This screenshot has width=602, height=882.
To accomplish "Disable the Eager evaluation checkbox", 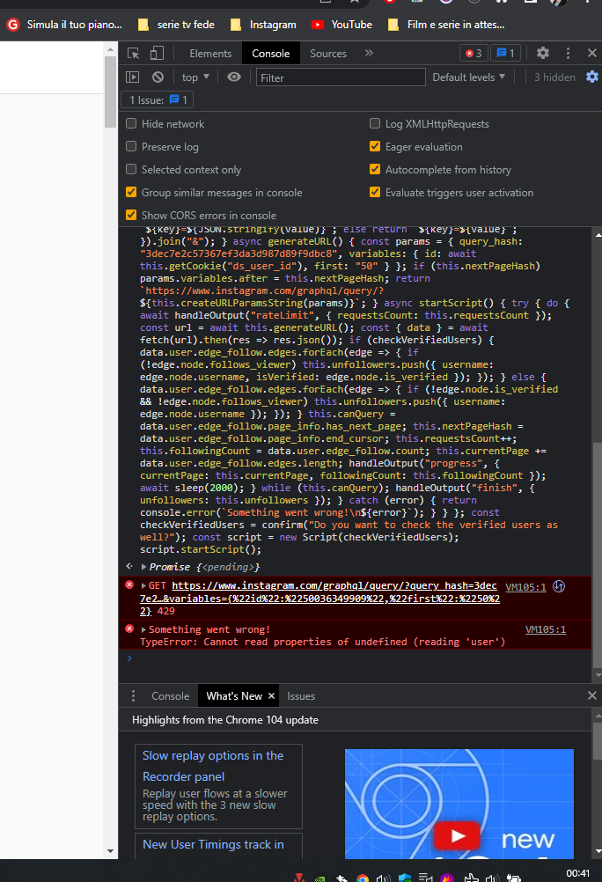I will coord(374,146).
